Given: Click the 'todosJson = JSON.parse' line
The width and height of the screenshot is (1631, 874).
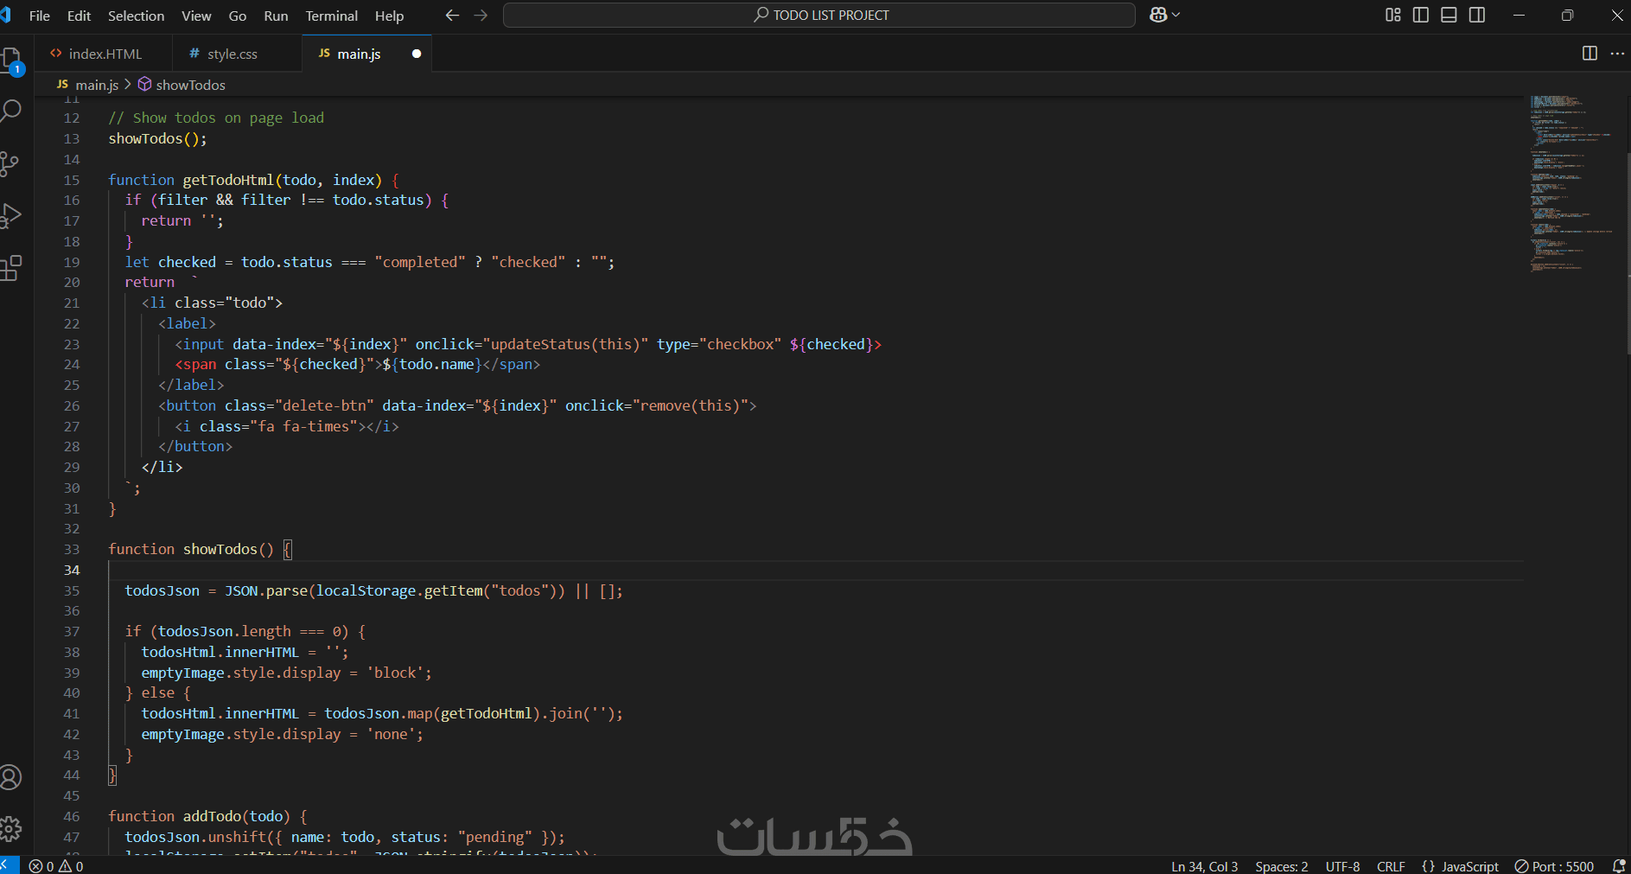Looking at the screenshot, I should click(x=373, y=590).
